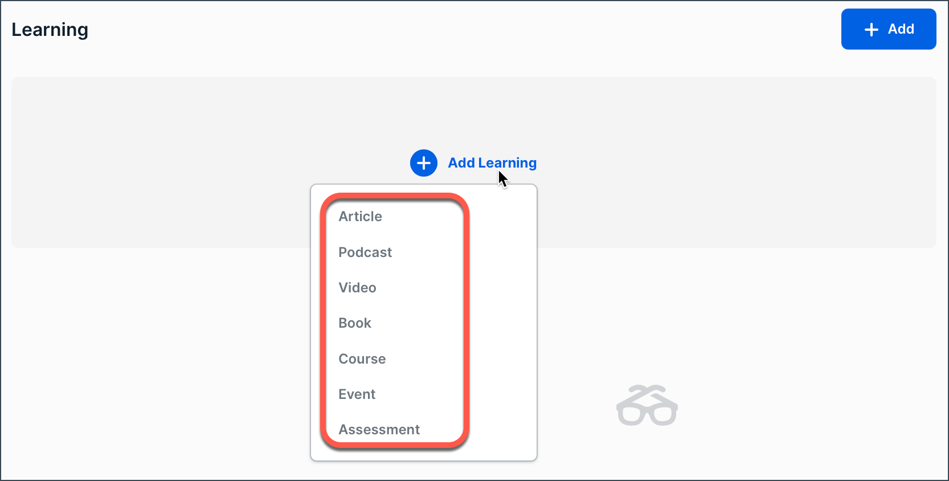Viewport: 949px width, 481px height.
Task: Click the Learning section heading
Action: click(50, 30)
